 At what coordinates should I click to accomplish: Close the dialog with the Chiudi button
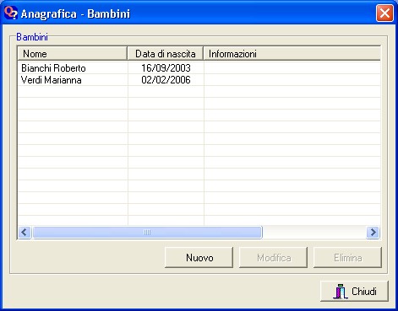[x=354, y=291]
